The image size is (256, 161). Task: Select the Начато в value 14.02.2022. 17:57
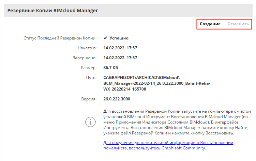point(120,48)
